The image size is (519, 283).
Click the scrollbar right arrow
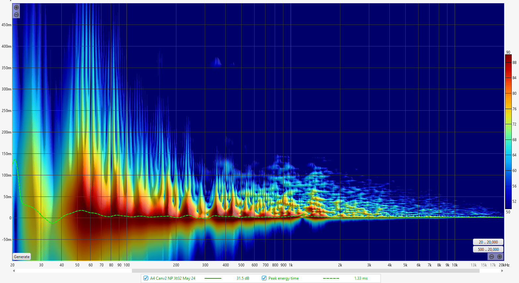pyautogui.click(x=502, y=271)
